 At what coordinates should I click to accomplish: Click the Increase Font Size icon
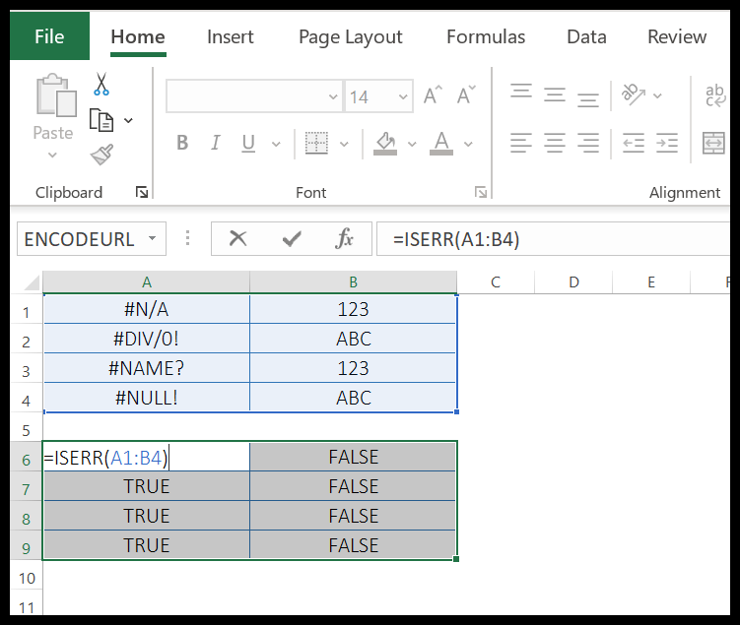point(432,96)
